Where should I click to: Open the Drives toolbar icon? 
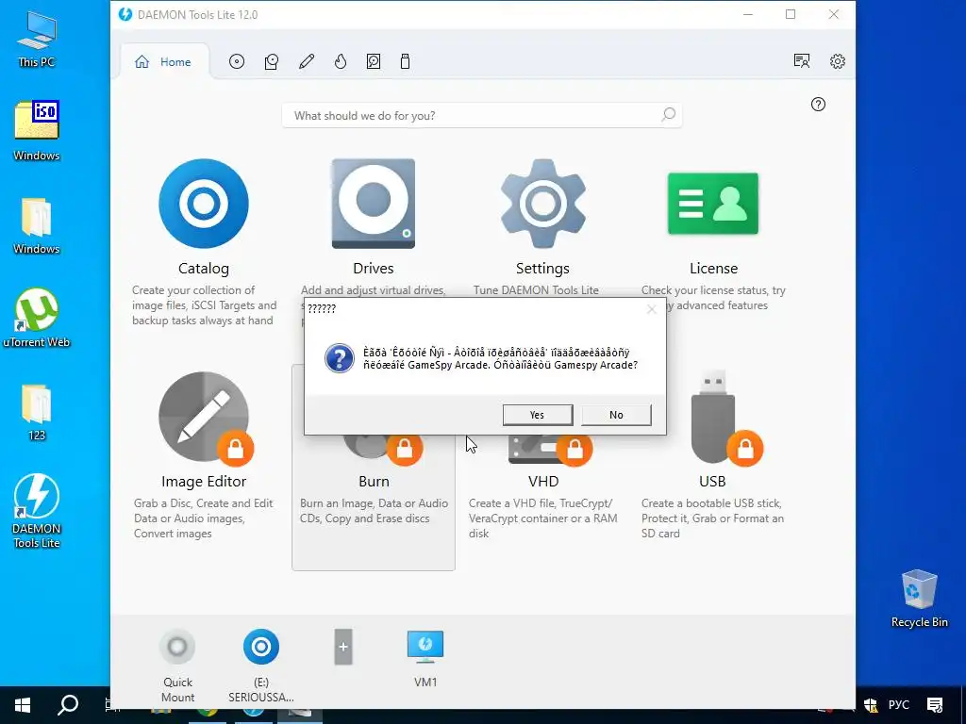[272, 61]
